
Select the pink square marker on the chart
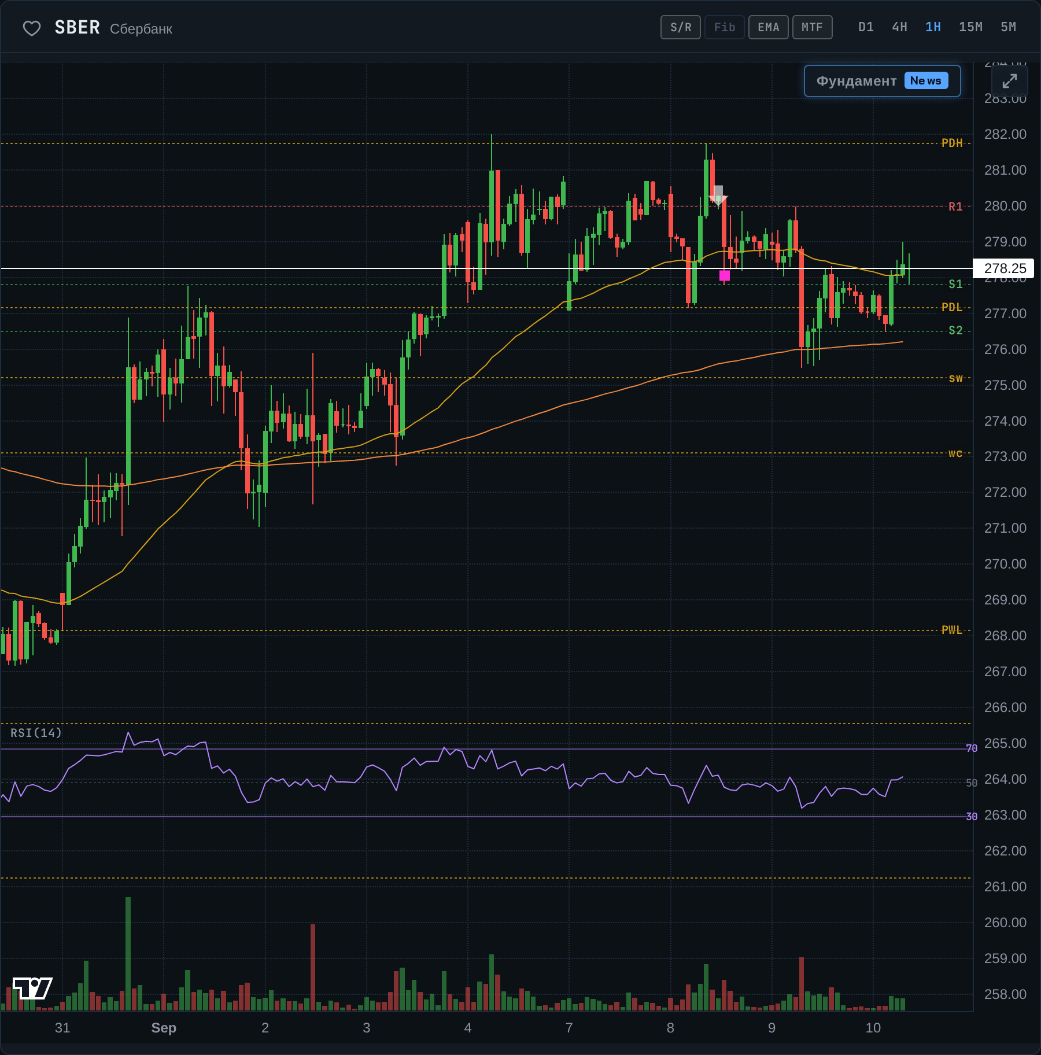pos(725,276)
